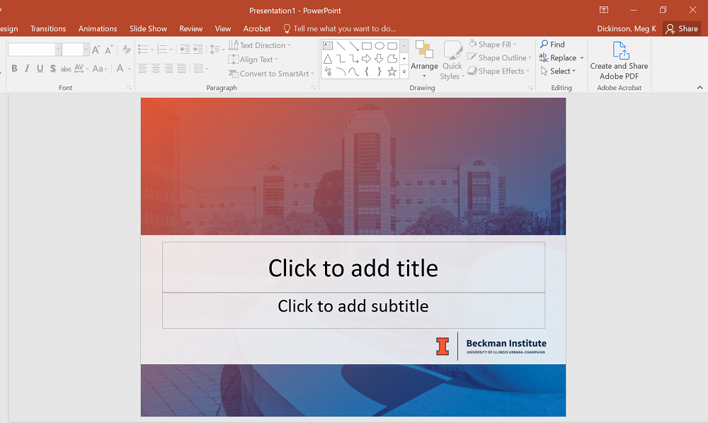Expand the Text Direction menu

(x=260, y=45)
